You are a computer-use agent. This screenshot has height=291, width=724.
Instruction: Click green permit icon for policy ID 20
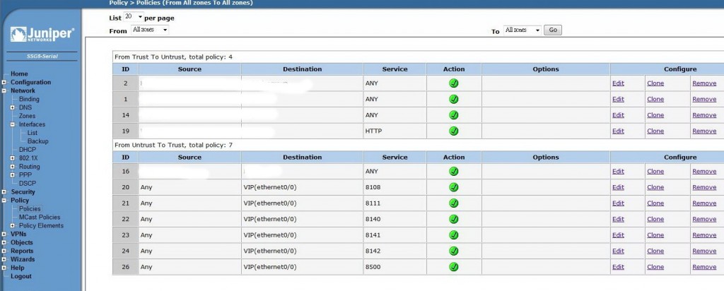click(453, 187)
